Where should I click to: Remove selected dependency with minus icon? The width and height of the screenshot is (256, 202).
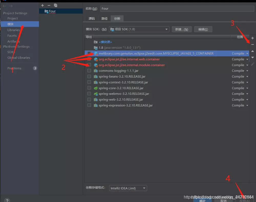(x=252, y=44)
